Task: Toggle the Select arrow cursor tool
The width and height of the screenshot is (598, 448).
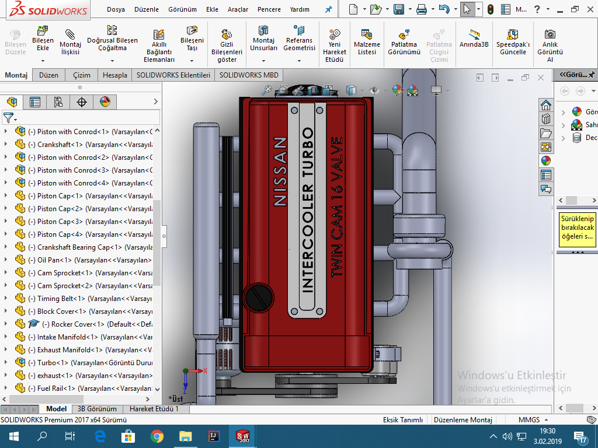Action: tap(467, 9)
